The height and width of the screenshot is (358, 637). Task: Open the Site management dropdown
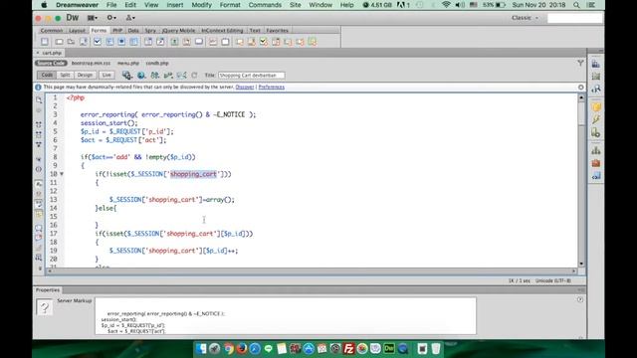coord(130,18)
